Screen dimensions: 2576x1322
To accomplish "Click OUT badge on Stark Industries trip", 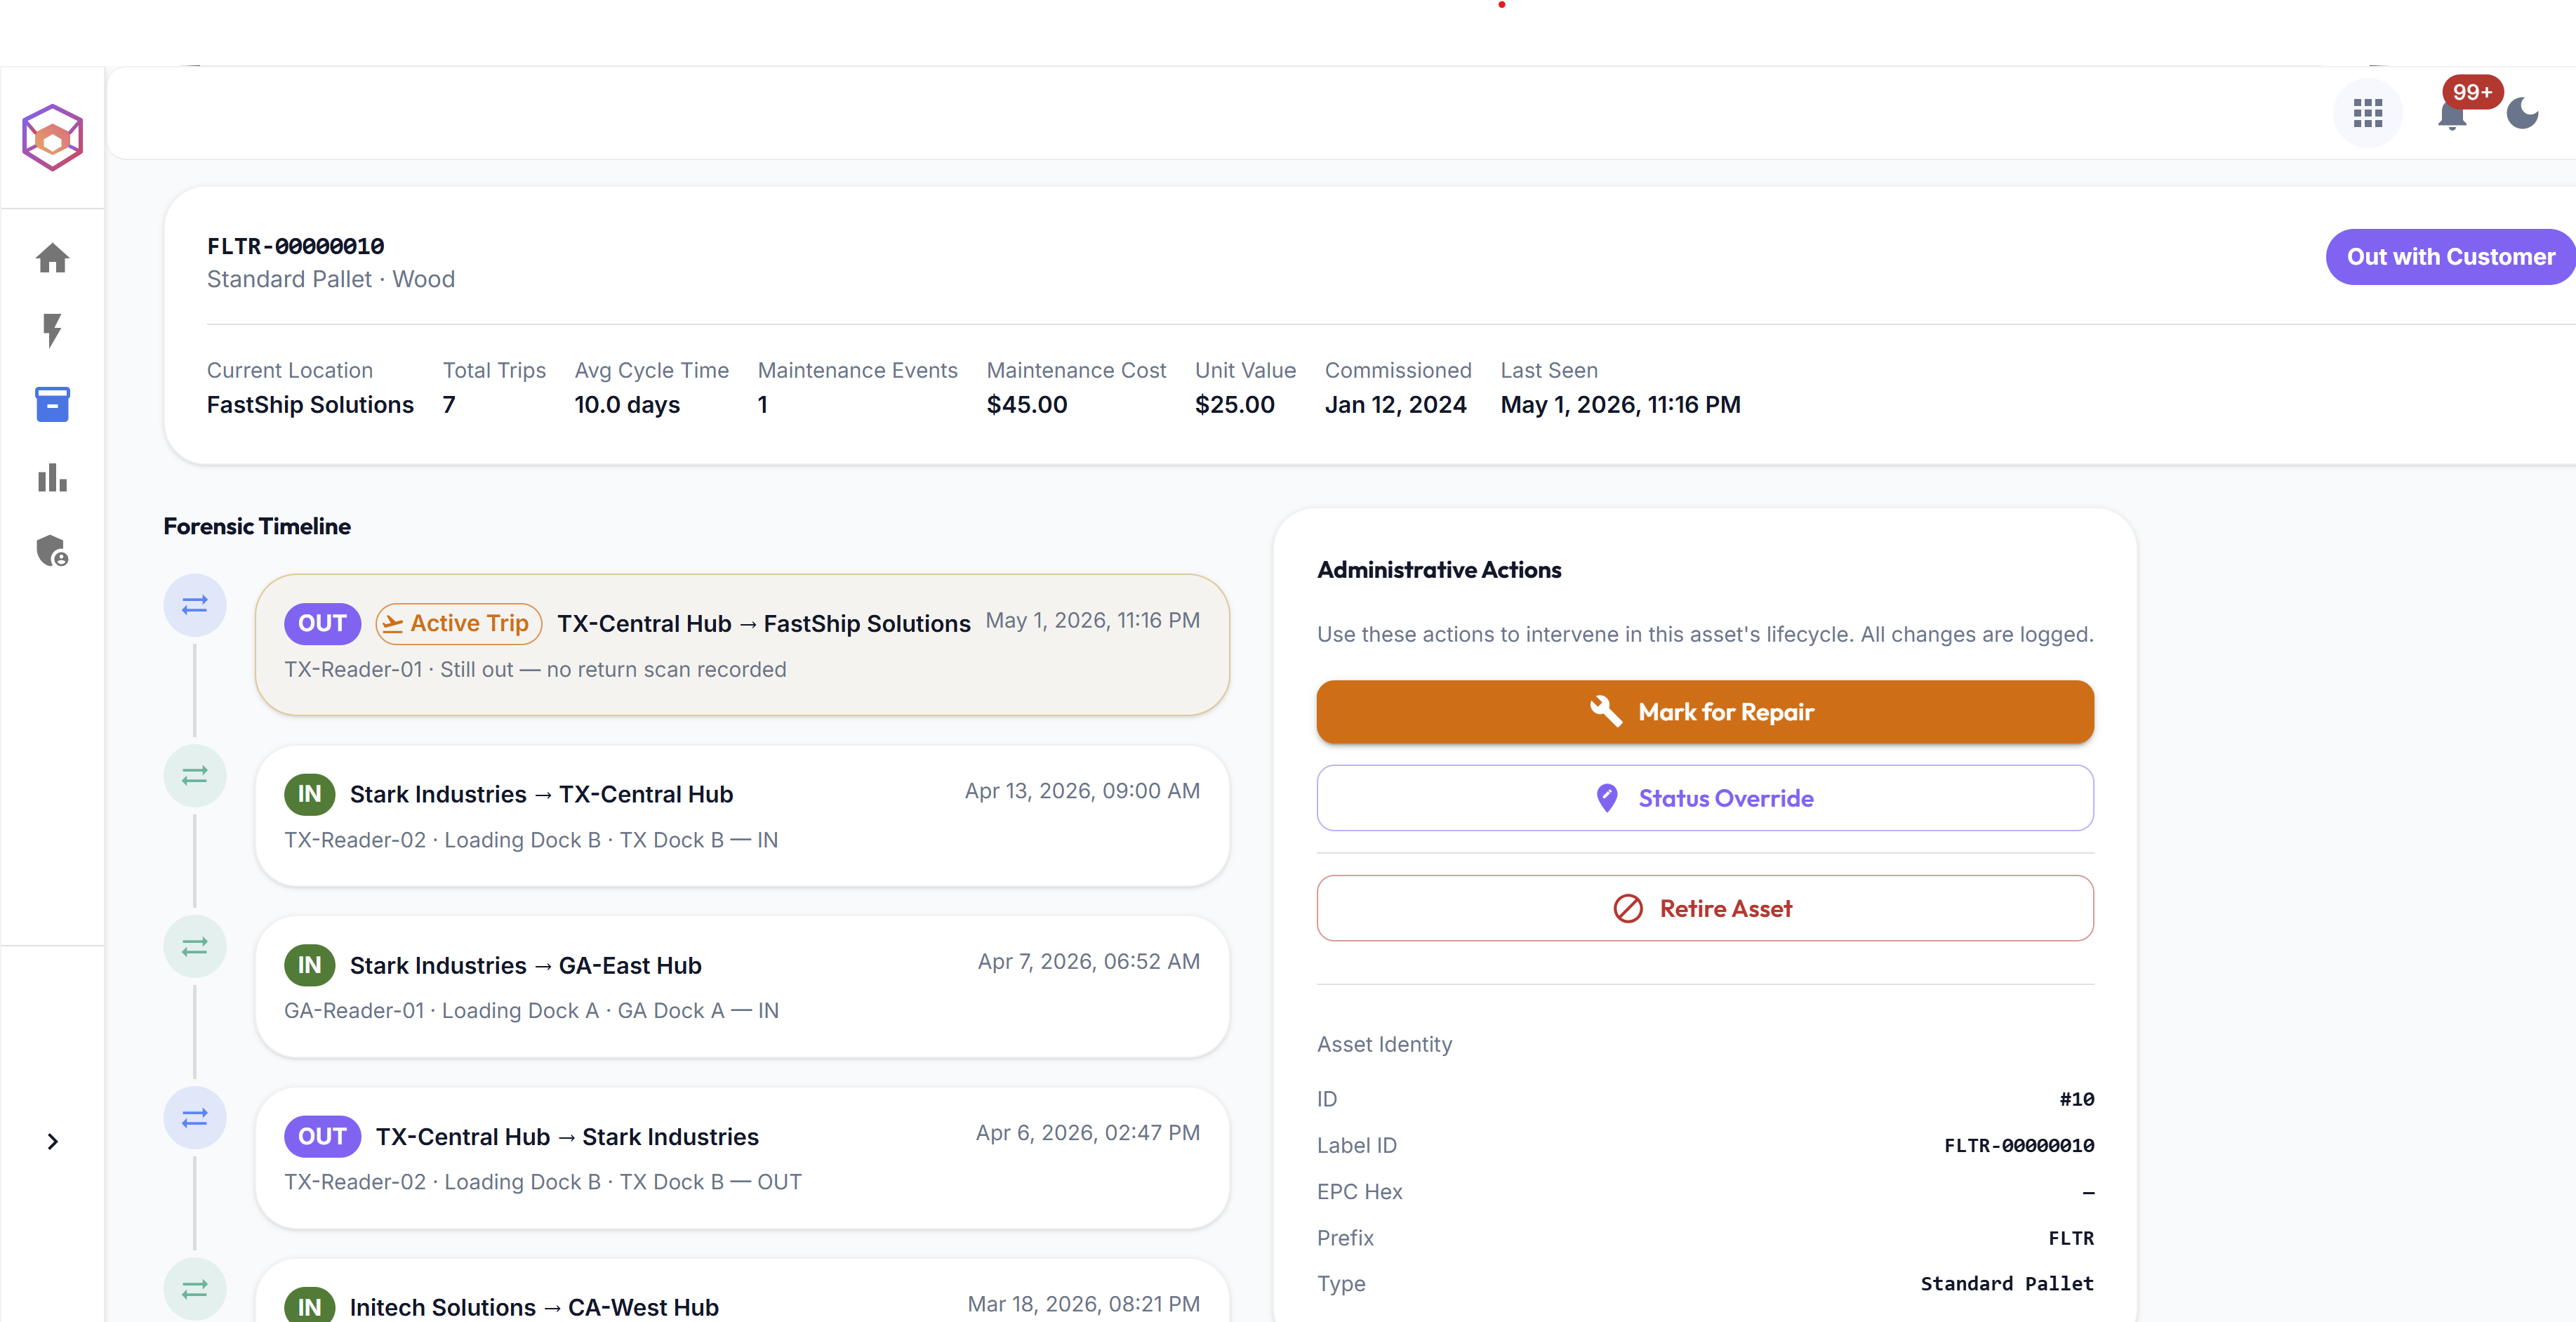I will (322, 1136).
